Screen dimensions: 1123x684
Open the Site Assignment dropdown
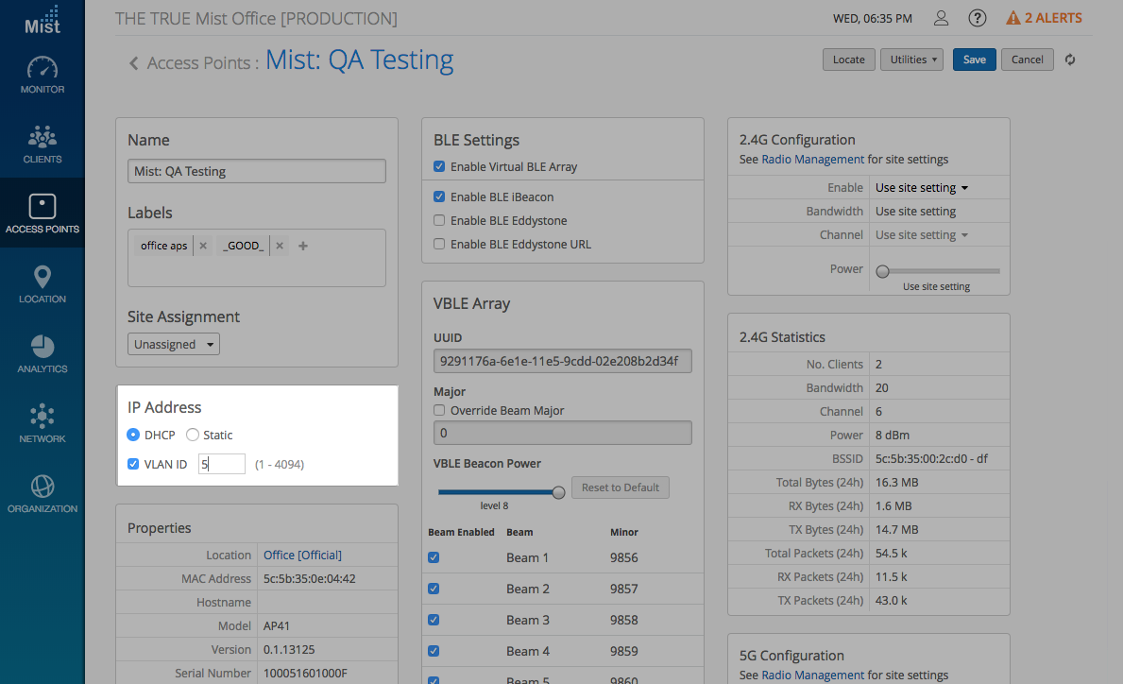[174, 345]
